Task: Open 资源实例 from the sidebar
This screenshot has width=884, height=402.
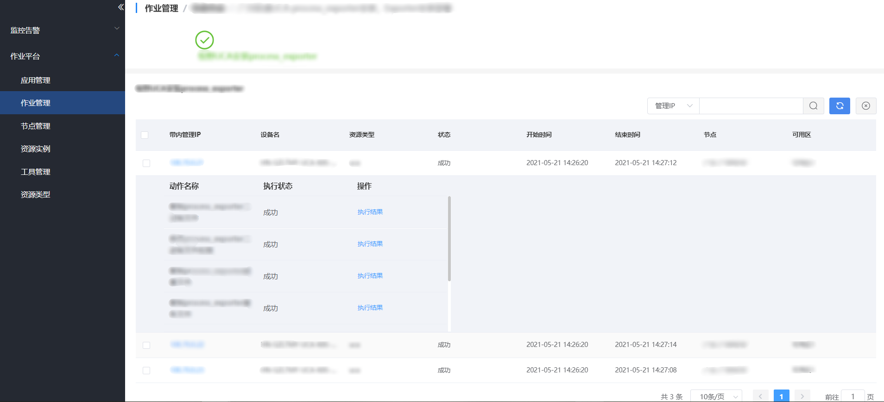Action: [x=36, y=149]
